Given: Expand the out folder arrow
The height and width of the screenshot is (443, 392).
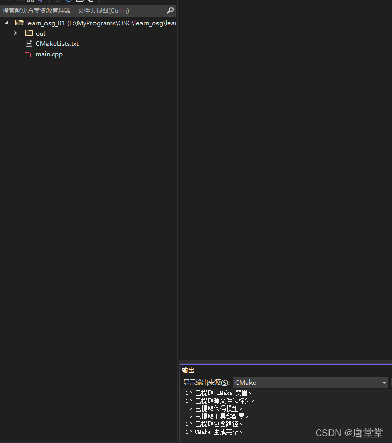Looking at the screenshot, I should click(x=15, y=33).
